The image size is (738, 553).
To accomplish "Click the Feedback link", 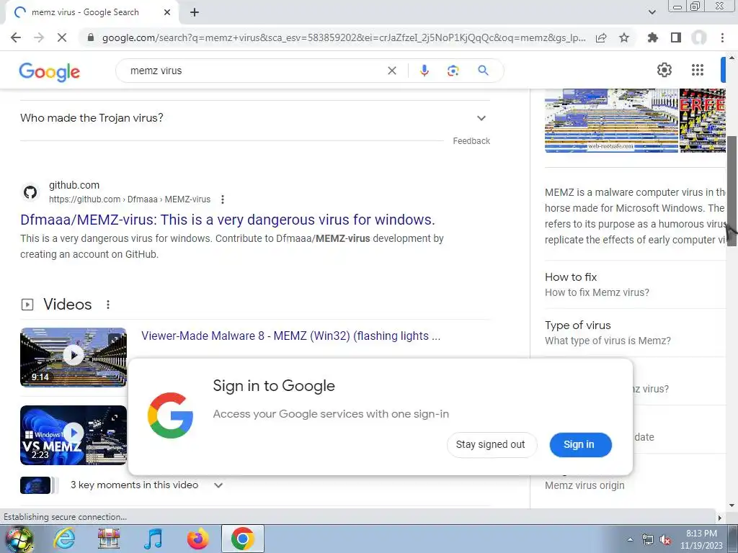I will coord(471,141).
